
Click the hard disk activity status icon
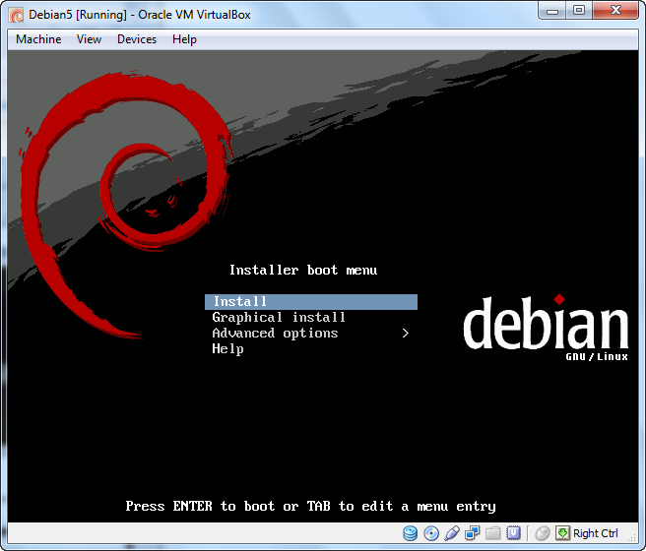click(410, 533)
